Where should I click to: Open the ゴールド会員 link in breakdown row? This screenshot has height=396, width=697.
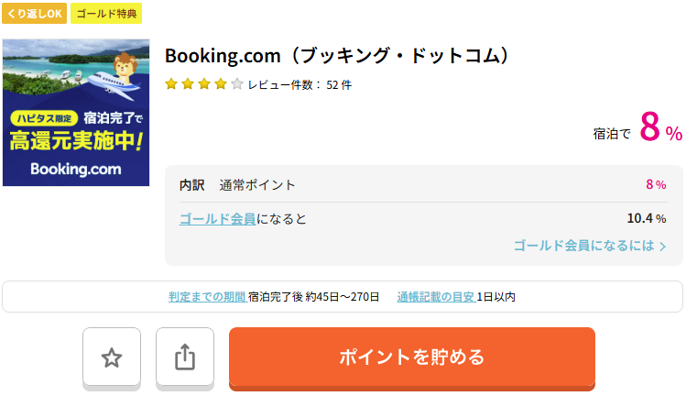coord(217,219)
